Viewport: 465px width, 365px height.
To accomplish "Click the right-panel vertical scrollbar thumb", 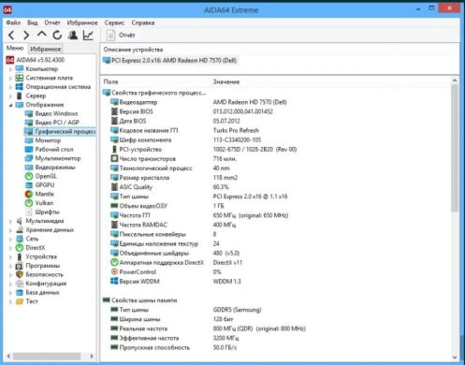I will coord(455,150).
